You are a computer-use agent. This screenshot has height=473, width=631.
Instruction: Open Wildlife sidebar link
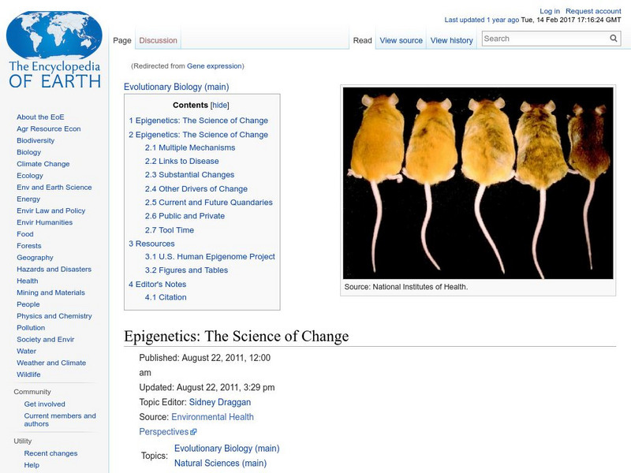pyautogui.click(x=28, y=374)
